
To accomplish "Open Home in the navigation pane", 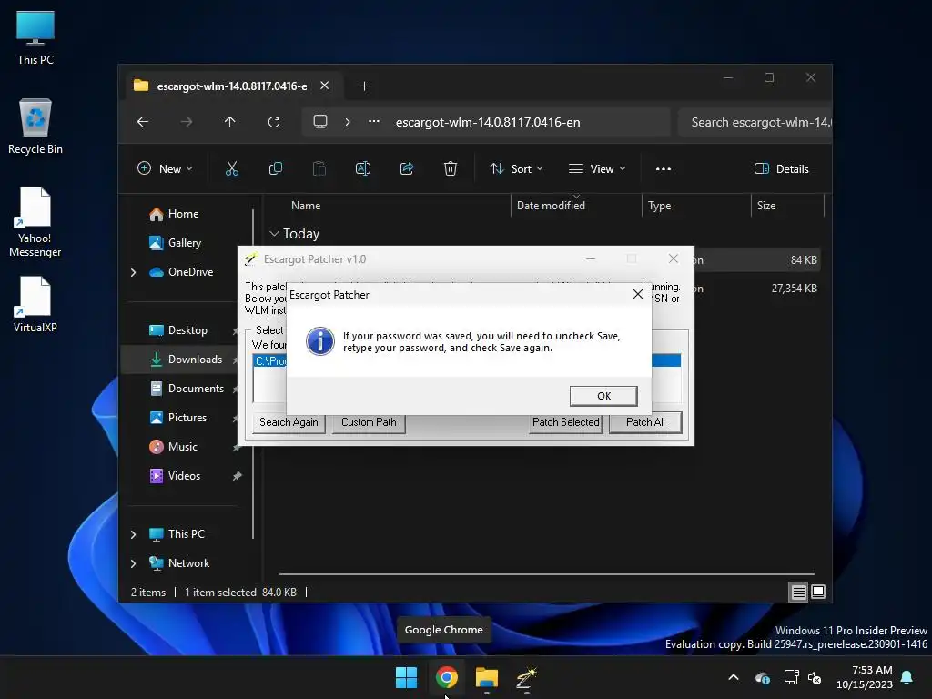I will 183,213.
